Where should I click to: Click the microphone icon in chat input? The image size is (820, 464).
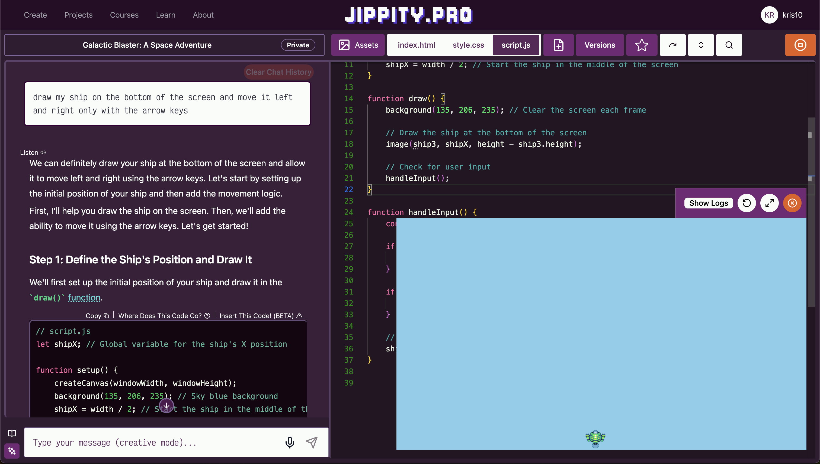(290, 442)
